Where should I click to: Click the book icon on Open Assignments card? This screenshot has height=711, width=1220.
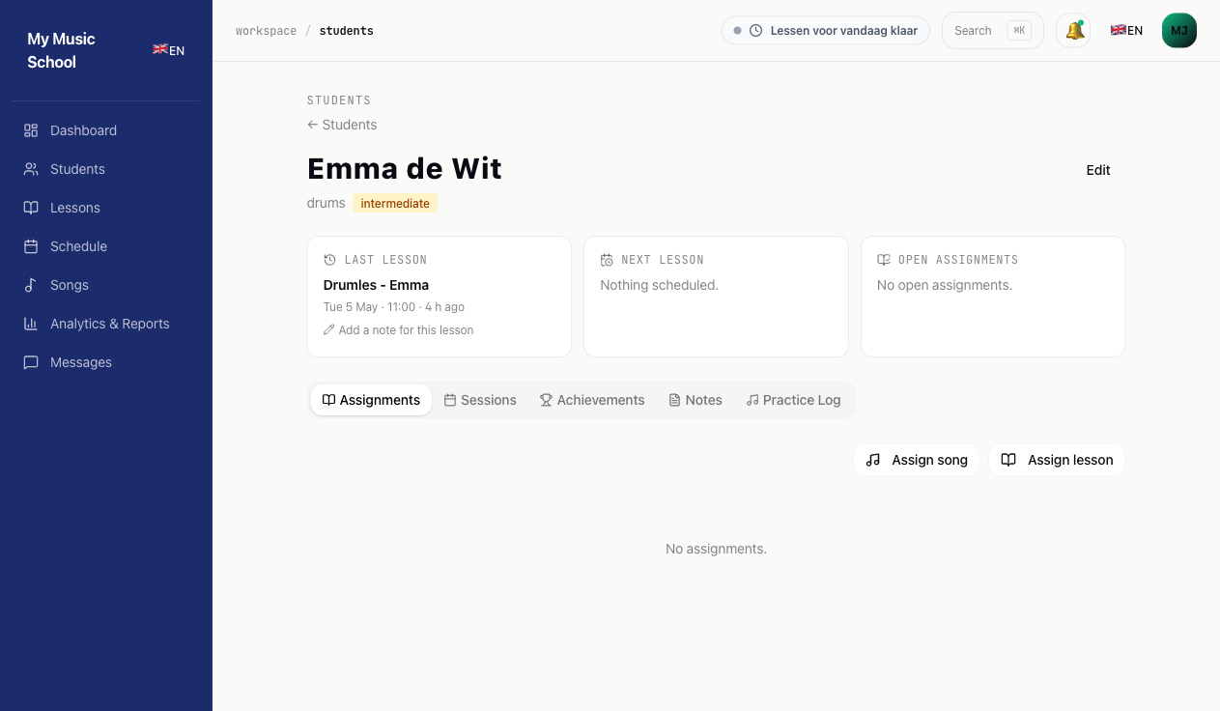point(884,260)
